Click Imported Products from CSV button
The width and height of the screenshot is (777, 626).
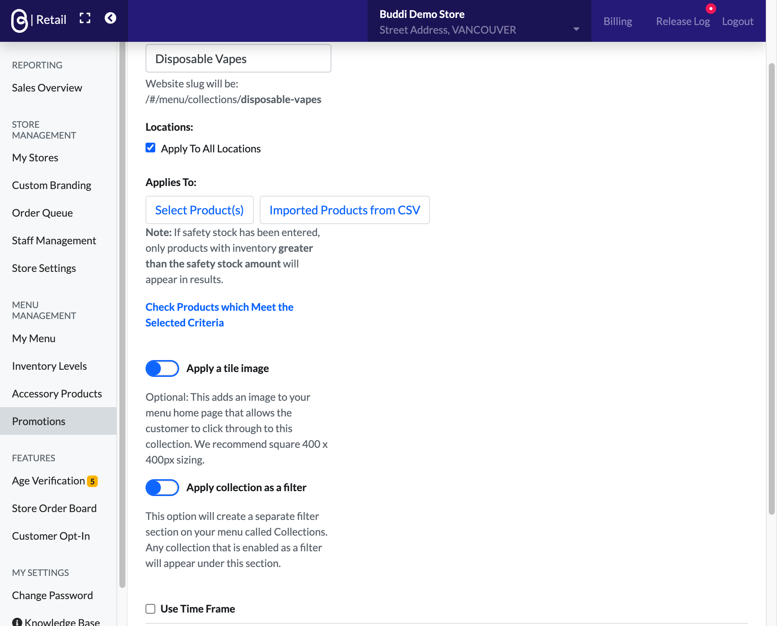coord(344,210)
